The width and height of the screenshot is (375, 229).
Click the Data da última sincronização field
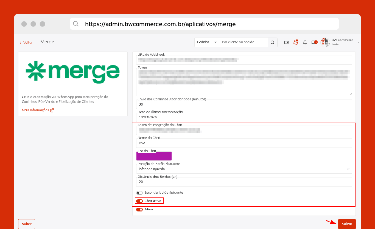pos(244,117)
